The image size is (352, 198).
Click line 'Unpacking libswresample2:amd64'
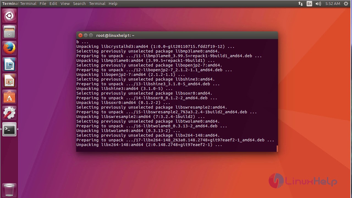pos(141,117)
